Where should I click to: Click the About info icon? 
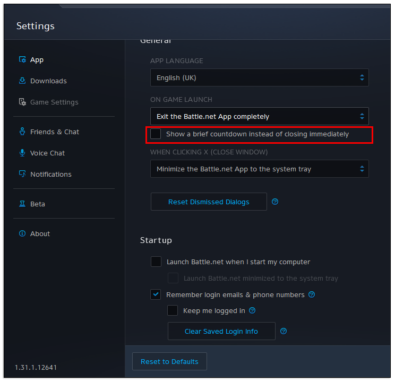click(22, 233)
